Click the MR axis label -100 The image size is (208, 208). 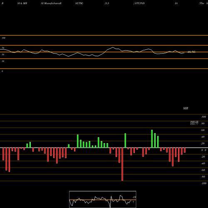[x=204, y=183]
